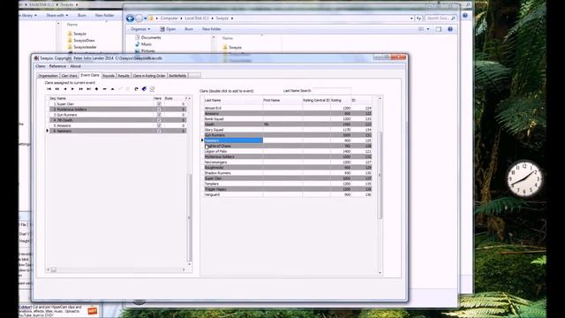
Task: Insert a new record with plus icon
Action: point(96,88)
